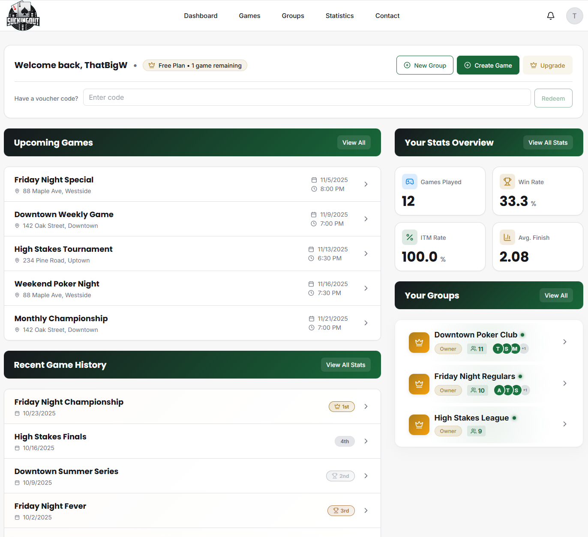Open the user avatar T menu
Viewport: 588px width, 537px height.
(x=574, y=16)
